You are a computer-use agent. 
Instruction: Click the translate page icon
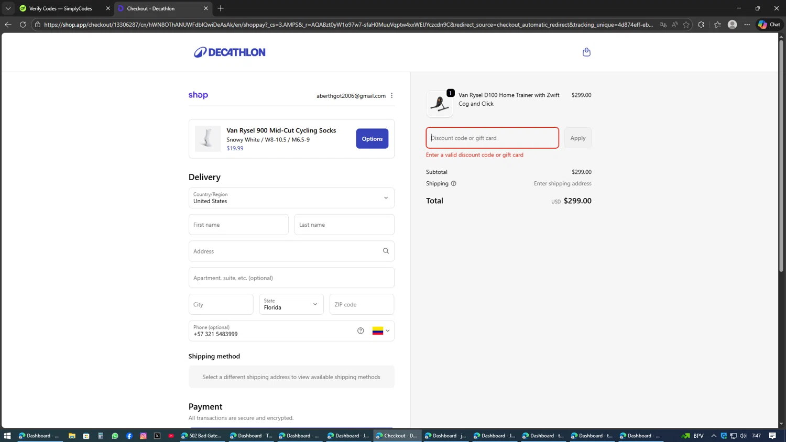663,25
